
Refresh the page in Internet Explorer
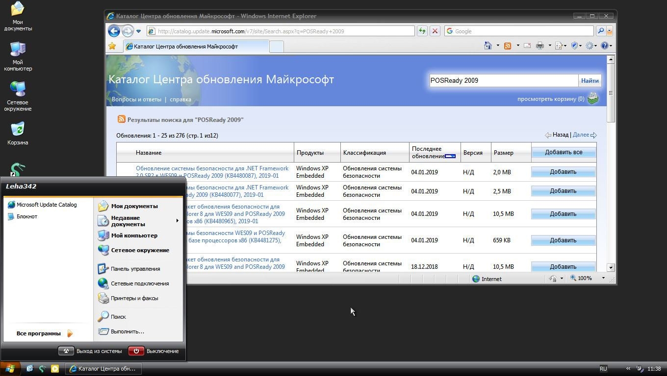pyautogui.click(x=422, y=31)
